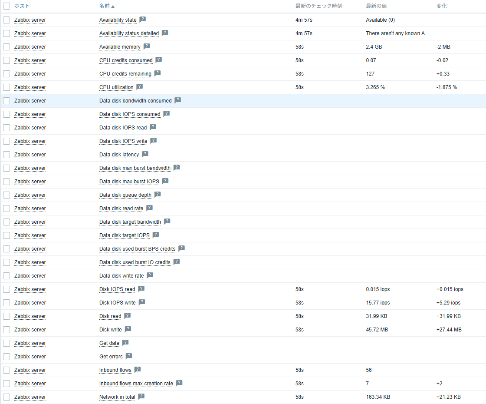Viewport: 486px width, 404px height.
Task: Click Zabbix server host in Availability state row
Action: click(x=30, y=20)
